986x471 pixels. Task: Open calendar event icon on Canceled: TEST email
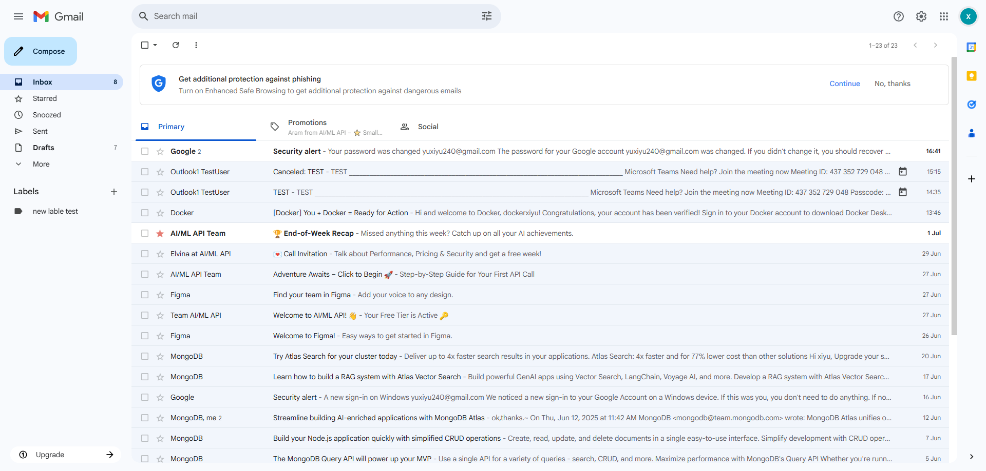click(x=903, y=172)
